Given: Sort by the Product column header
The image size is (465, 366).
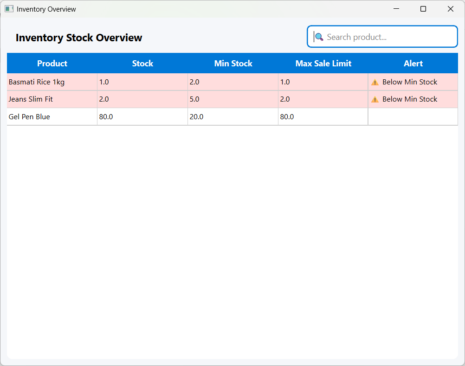Looking at the screenshot, I should click(52, 64).
